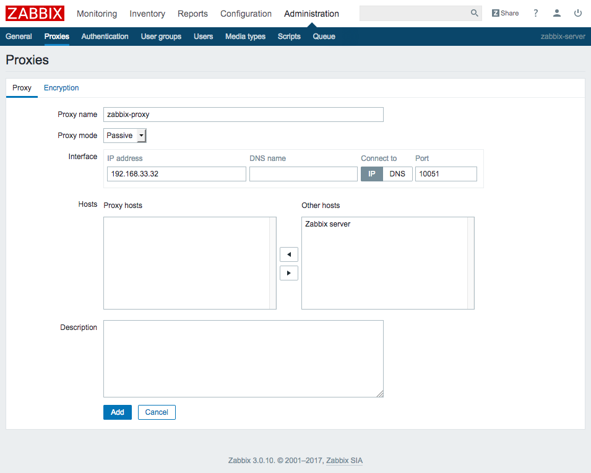591x473 pixels.
Task: Open the Share link
Action: [505, 13]
